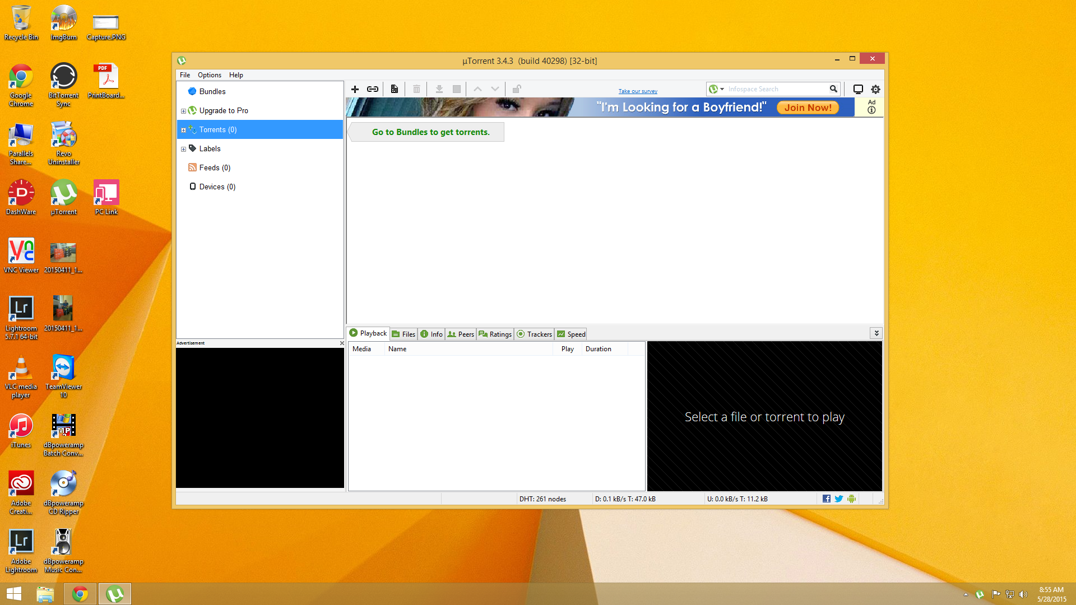The image size is (1076, 605).
Task: Select Feeds (0) in the sidebar
Action: 260,167
